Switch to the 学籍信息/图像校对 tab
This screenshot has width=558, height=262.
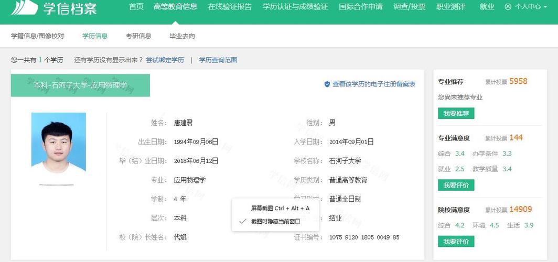click(x=38, y=36)
